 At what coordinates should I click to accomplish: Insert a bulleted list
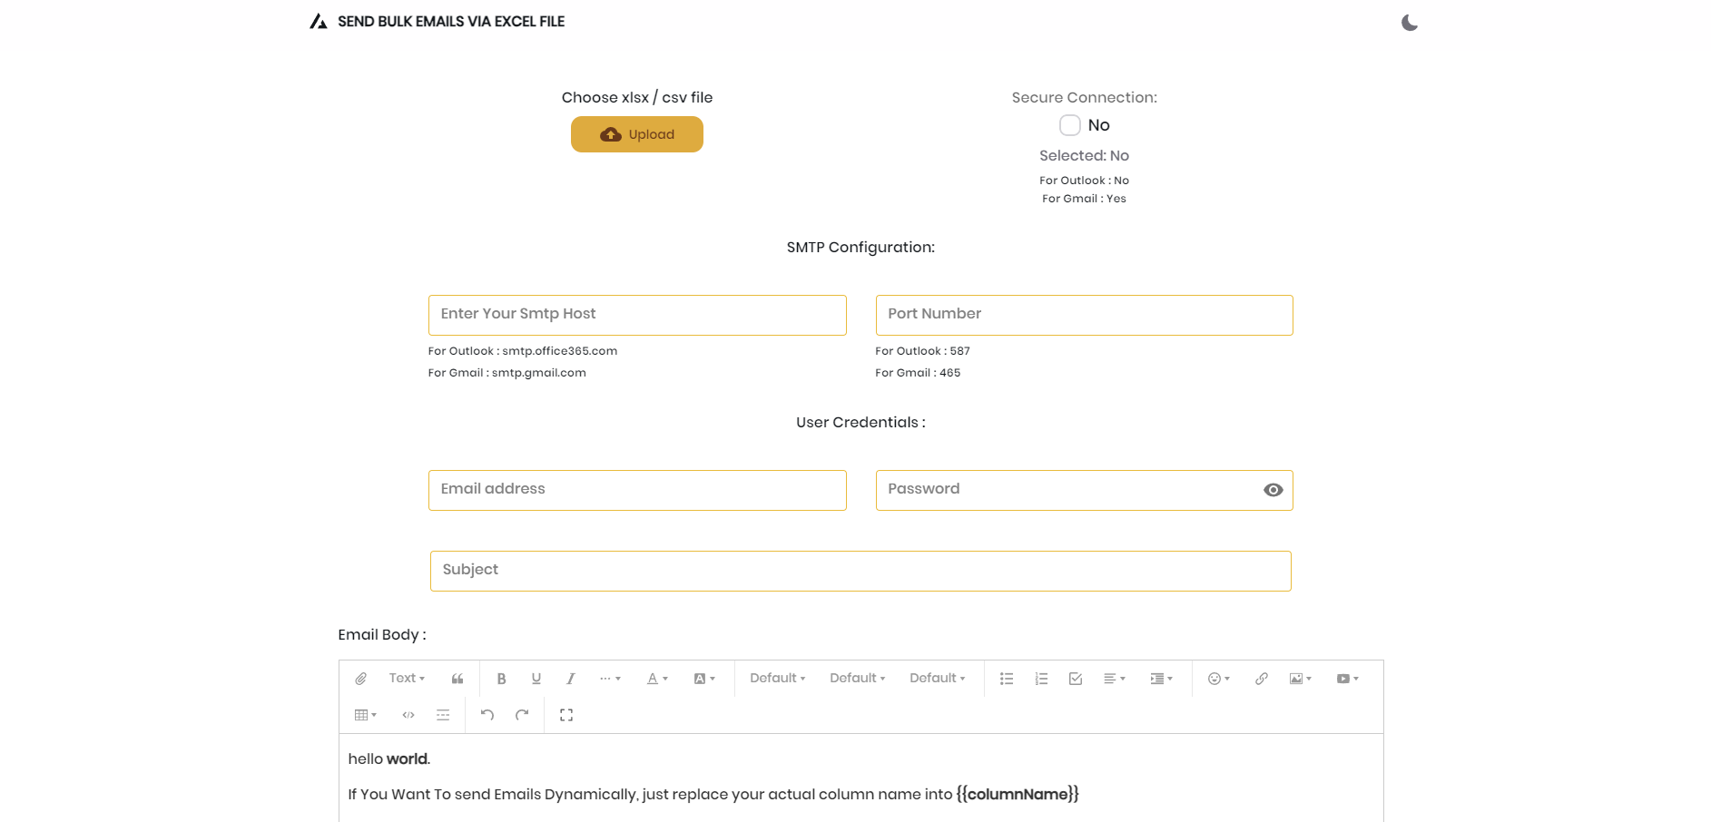coord(1007,679)
